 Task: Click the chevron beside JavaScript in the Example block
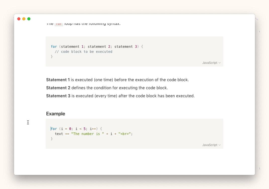coord(220,145)
